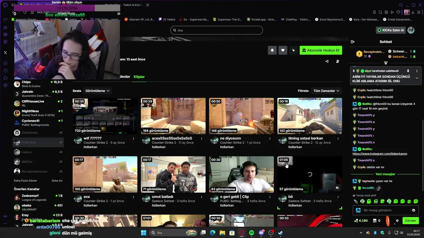Toggle follow heart for the channel
The image size is (424, 238).
(x=283, y=50)
